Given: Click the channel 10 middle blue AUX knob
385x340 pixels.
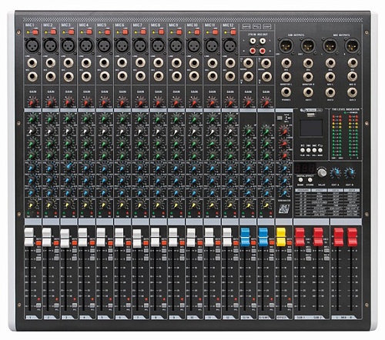Looking at the screenshot, I should pos(194,180).
